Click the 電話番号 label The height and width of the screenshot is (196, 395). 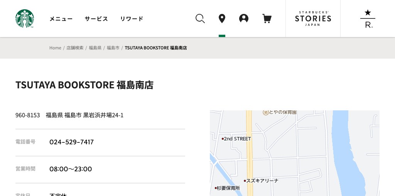coord(25,142)
